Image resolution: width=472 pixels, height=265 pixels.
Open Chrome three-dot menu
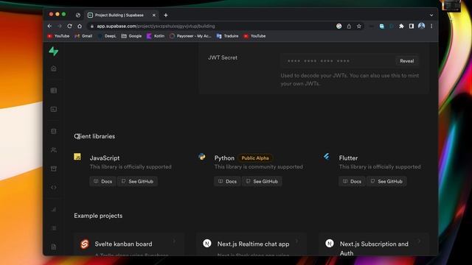tap(431, 26)
